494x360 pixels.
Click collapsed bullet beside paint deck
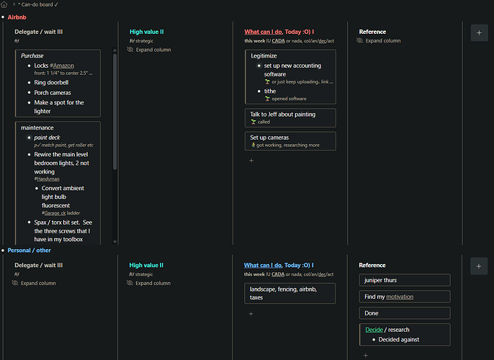coord(29,138)
